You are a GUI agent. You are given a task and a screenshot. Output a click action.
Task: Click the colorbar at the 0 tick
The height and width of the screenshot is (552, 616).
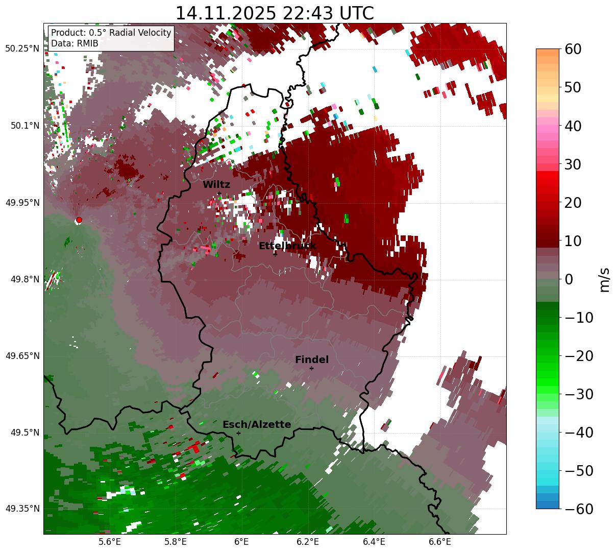pyautogui.click(x=548, y=279)
